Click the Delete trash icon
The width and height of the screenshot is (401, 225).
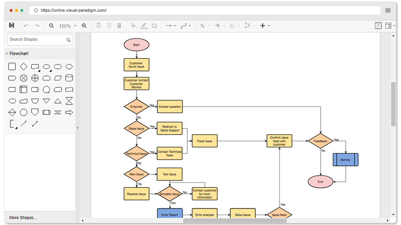pyautogui.click(x=119, y=26)
